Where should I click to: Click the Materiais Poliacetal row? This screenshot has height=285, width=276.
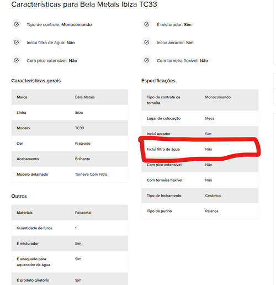pyautogui.click(x=70, y=213)
